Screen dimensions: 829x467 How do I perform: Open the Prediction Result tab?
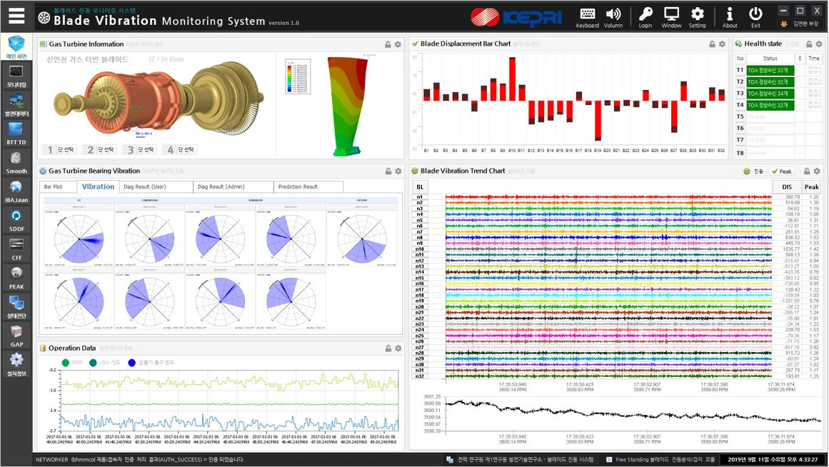click(308, 186)
